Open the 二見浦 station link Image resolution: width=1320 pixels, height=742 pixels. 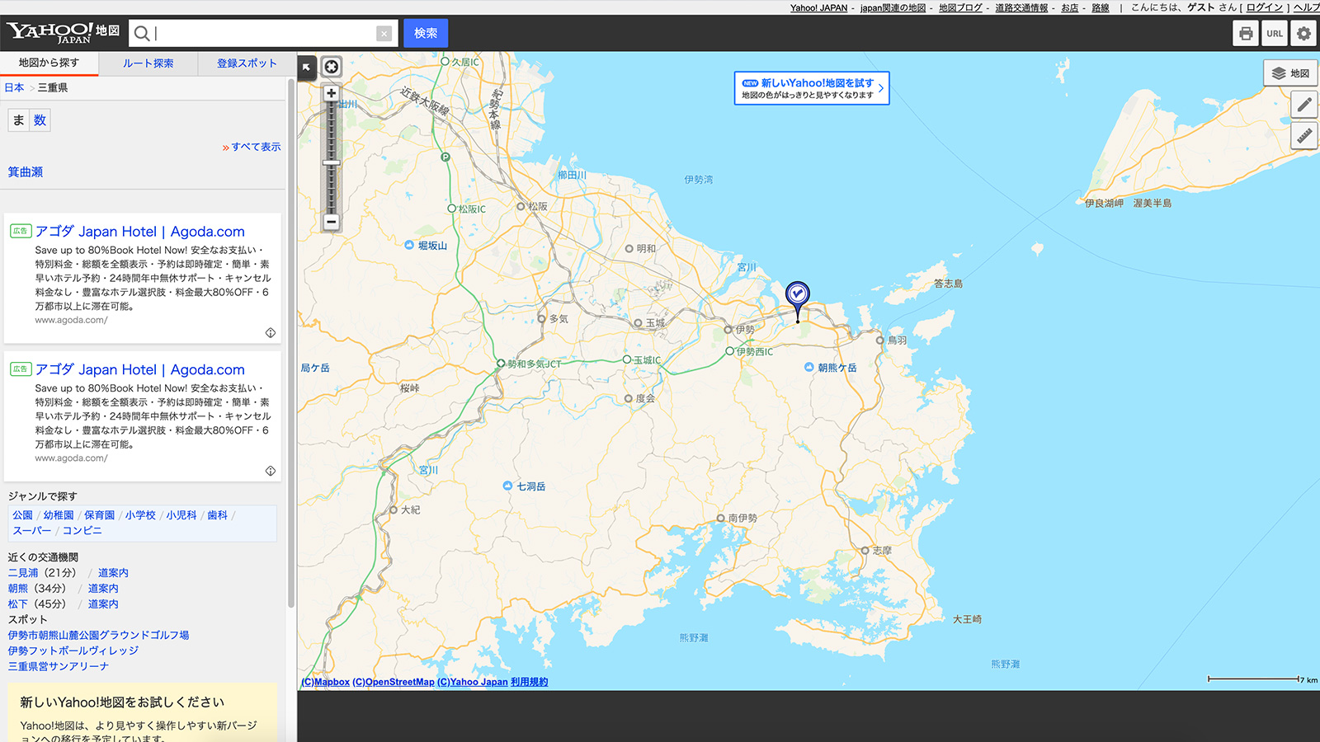[23, 573]
